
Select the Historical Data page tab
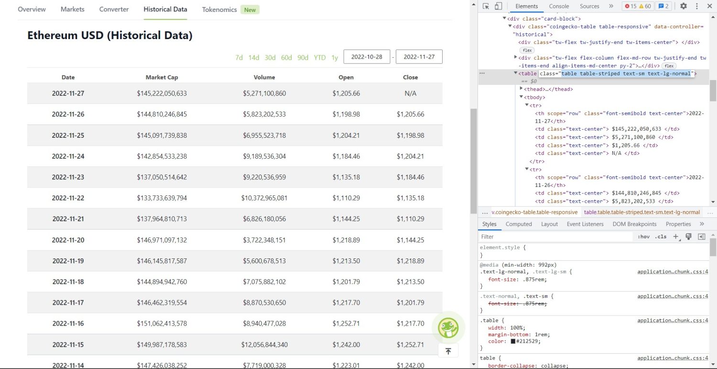pos(165,10)
